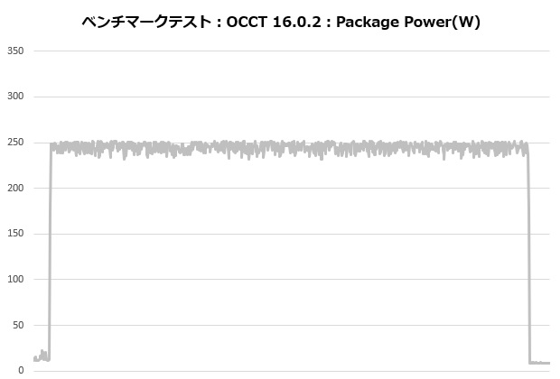Select the 150 y-axis label
This screenshot has width=560, height=379.
pyautogui.click(x=14, y=234)
